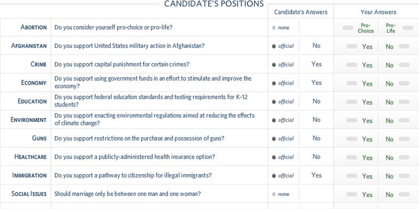The width and height of the screenshot is (419, 209).
Task: Select Pro-Life for the Abortion question
Action: [x=391, y=28]
